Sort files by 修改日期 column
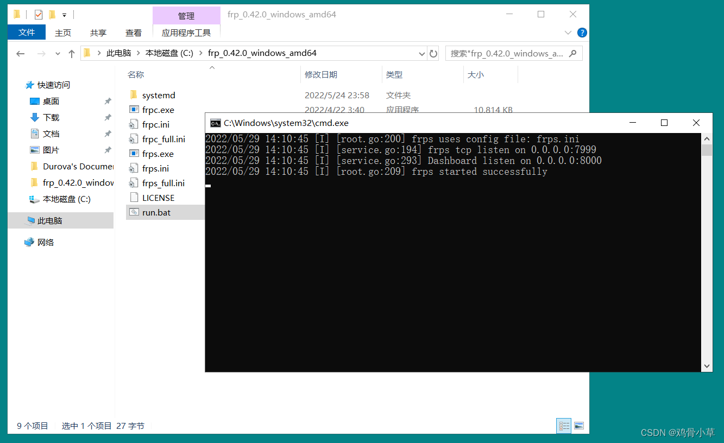Viewport: 724px width, 443px height. [321, 75]
